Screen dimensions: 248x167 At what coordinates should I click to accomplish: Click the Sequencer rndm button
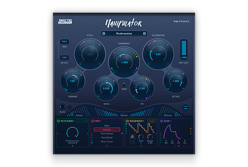[x=152, y=121]
